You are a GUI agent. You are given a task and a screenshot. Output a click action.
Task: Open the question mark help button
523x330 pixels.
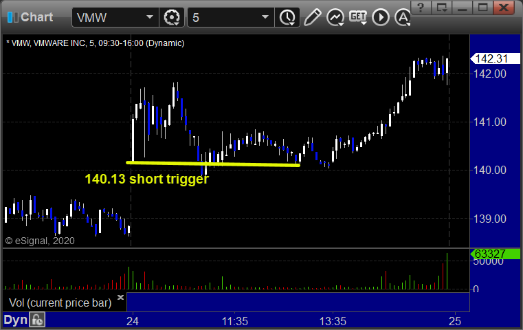tap(421, 8)
